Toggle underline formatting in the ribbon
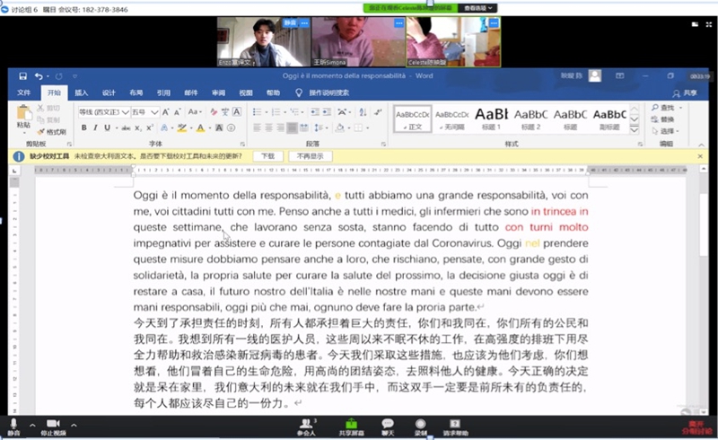This screenshot has width=718, height=440. click(x=107, y=128)
